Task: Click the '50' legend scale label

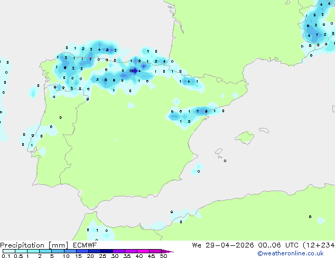Action: click(163, 256)
